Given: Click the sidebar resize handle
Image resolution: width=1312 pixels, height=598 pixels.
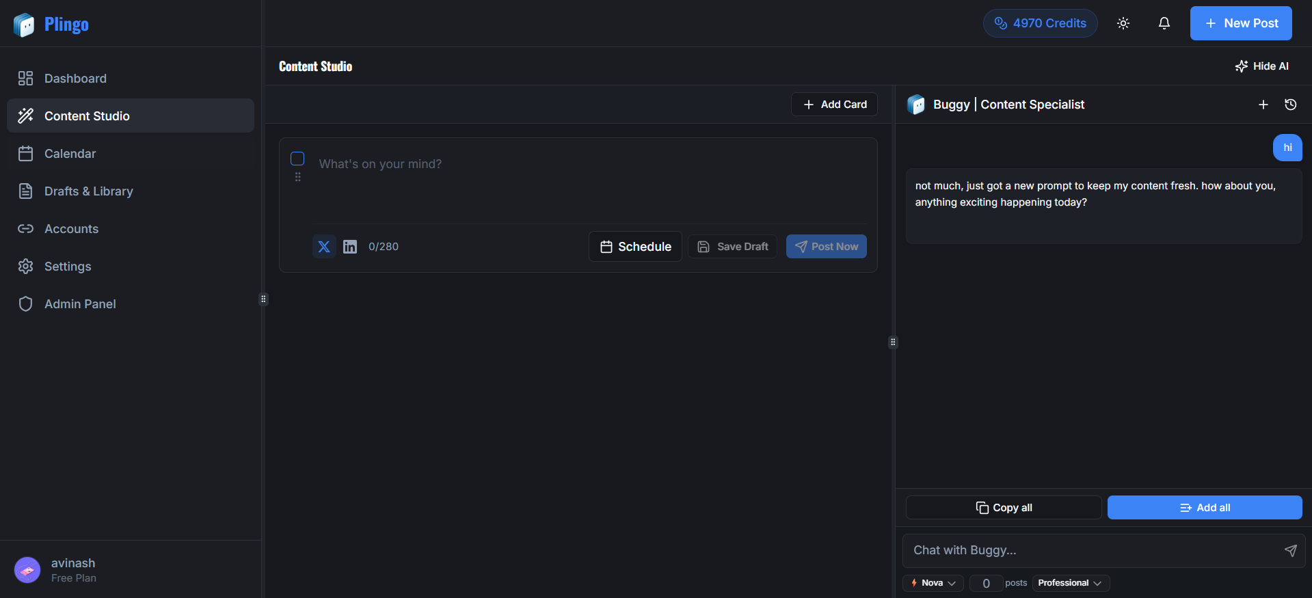Looking at the screenshot, I should pyautogui.click(x=263, y=299).
